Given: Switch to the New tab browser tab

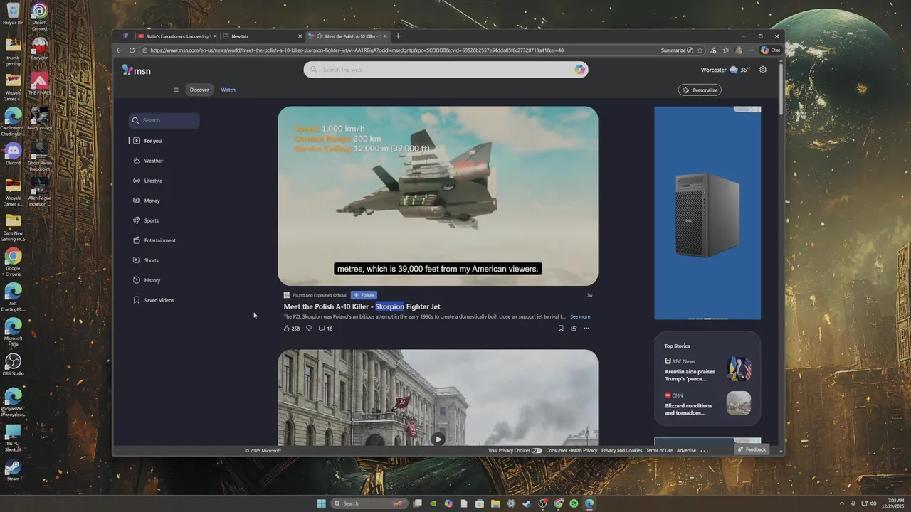Looking at the screenshot, I should tap(260, 36).
